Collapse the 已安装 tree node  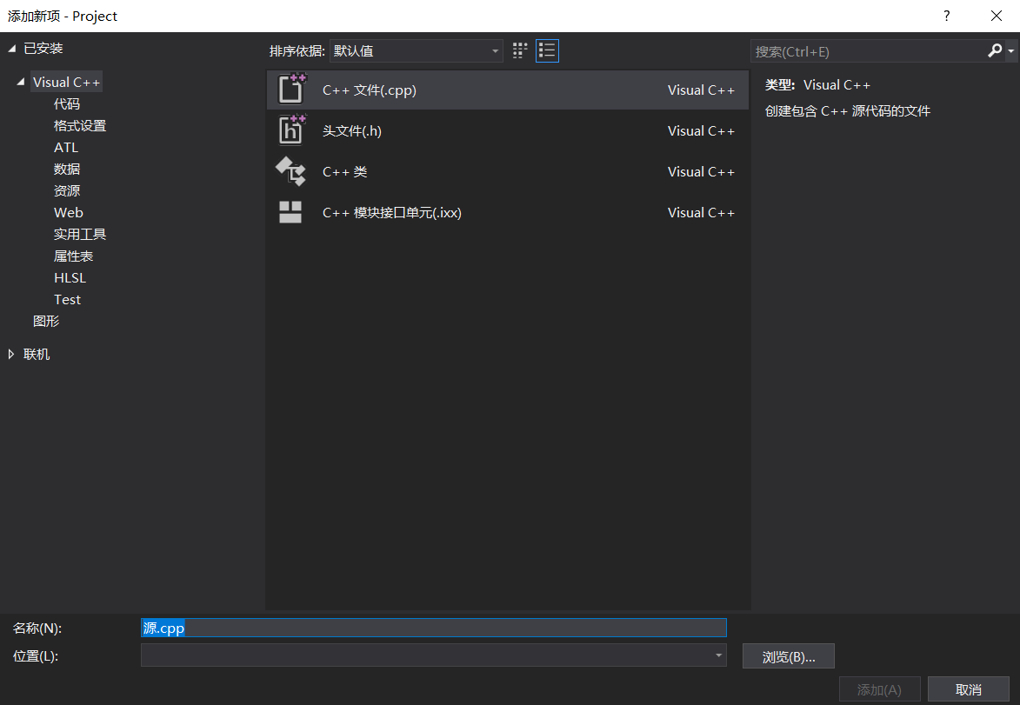point(11,48)
